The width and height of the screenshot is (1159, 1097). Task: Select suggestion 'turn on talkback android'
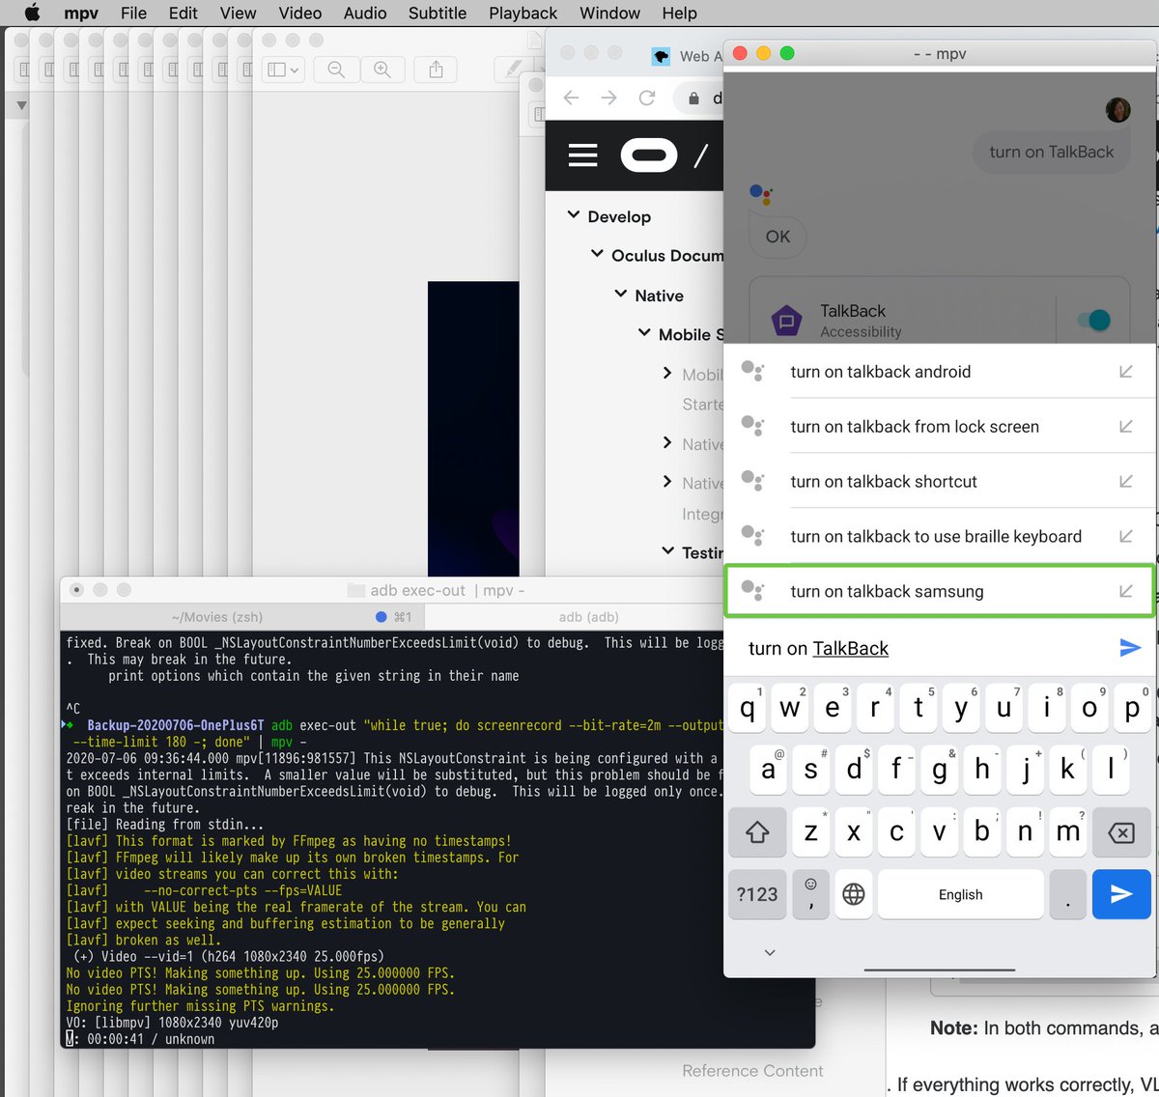pyautogui.click(x=939, y=372)
